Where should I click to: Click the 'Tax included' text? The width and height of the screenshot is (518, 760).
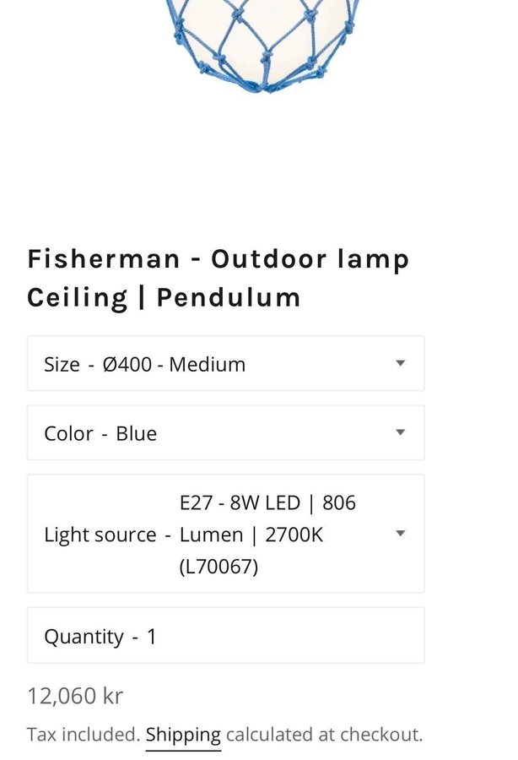[83, 735]
